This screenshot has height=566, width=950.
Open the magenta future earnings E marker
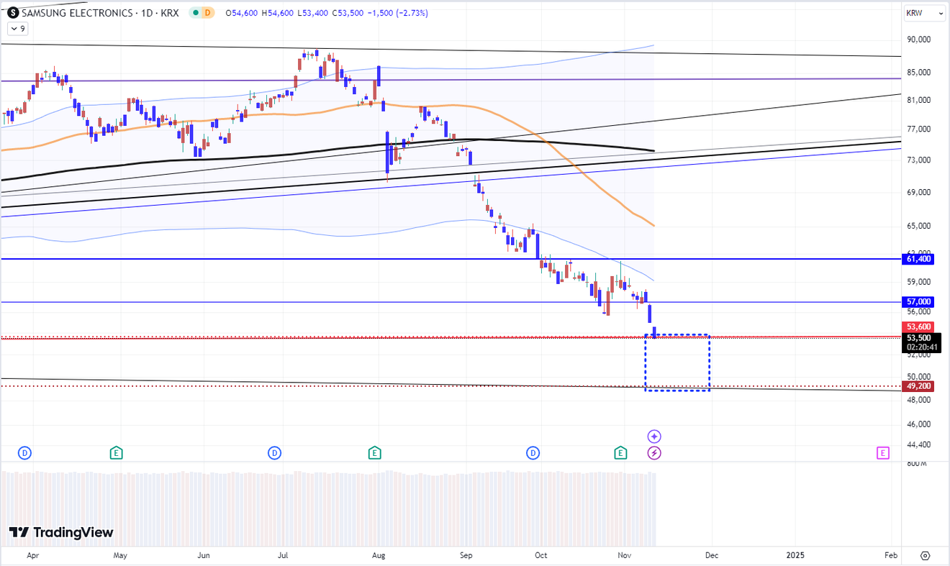(883, 453)
